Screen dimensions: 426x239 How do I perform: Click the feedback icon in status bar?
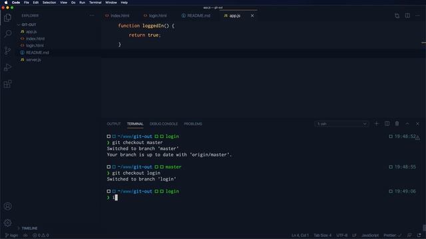(x=409, y=236)
